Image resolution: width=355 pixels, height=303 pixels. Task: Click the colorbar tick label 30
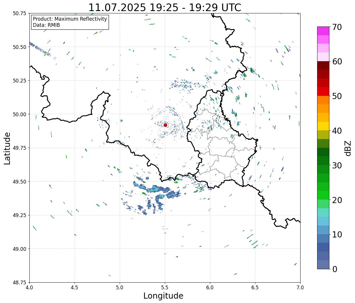coord(337,165)
